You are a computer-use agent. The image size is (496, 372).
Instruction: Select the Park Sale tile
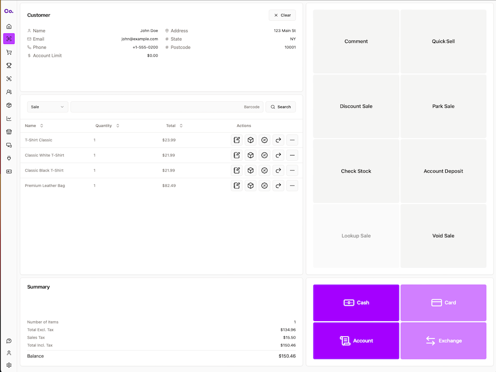[443, 106]
